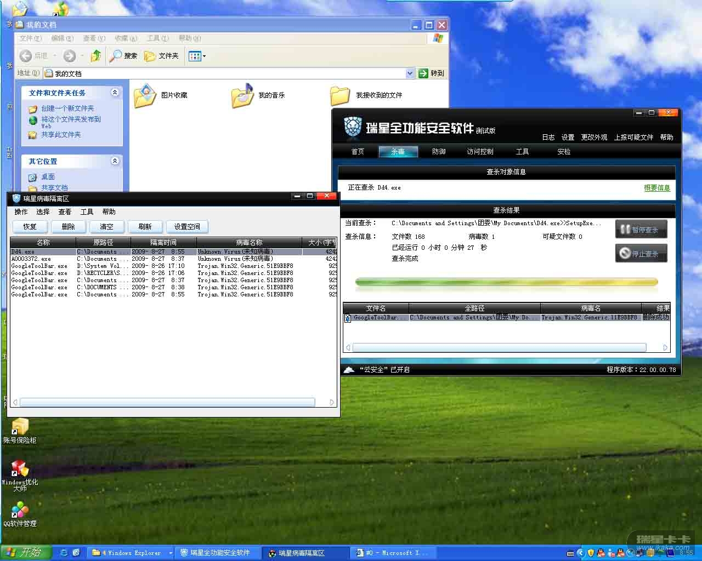Open the 文件(F) menu in Explorer
The width and height of the screenshot is (702, 561).
tap(31, 38)
